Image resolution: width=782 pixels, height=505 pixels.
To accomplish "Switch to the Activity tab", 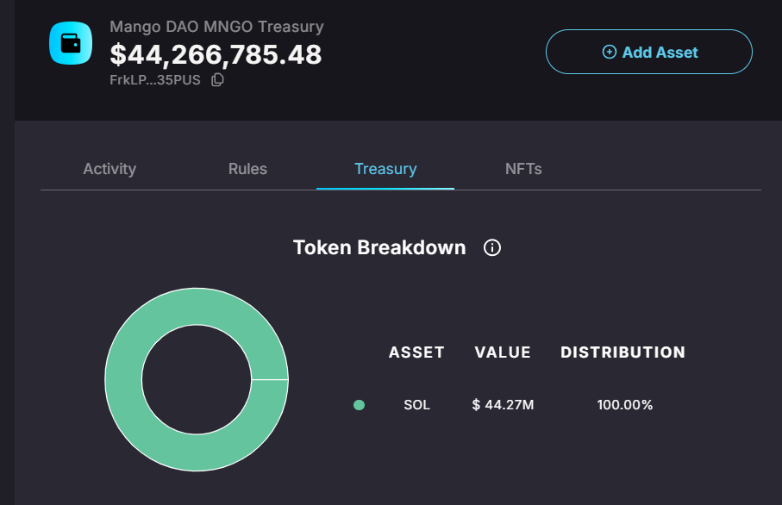I will (109, 169).
